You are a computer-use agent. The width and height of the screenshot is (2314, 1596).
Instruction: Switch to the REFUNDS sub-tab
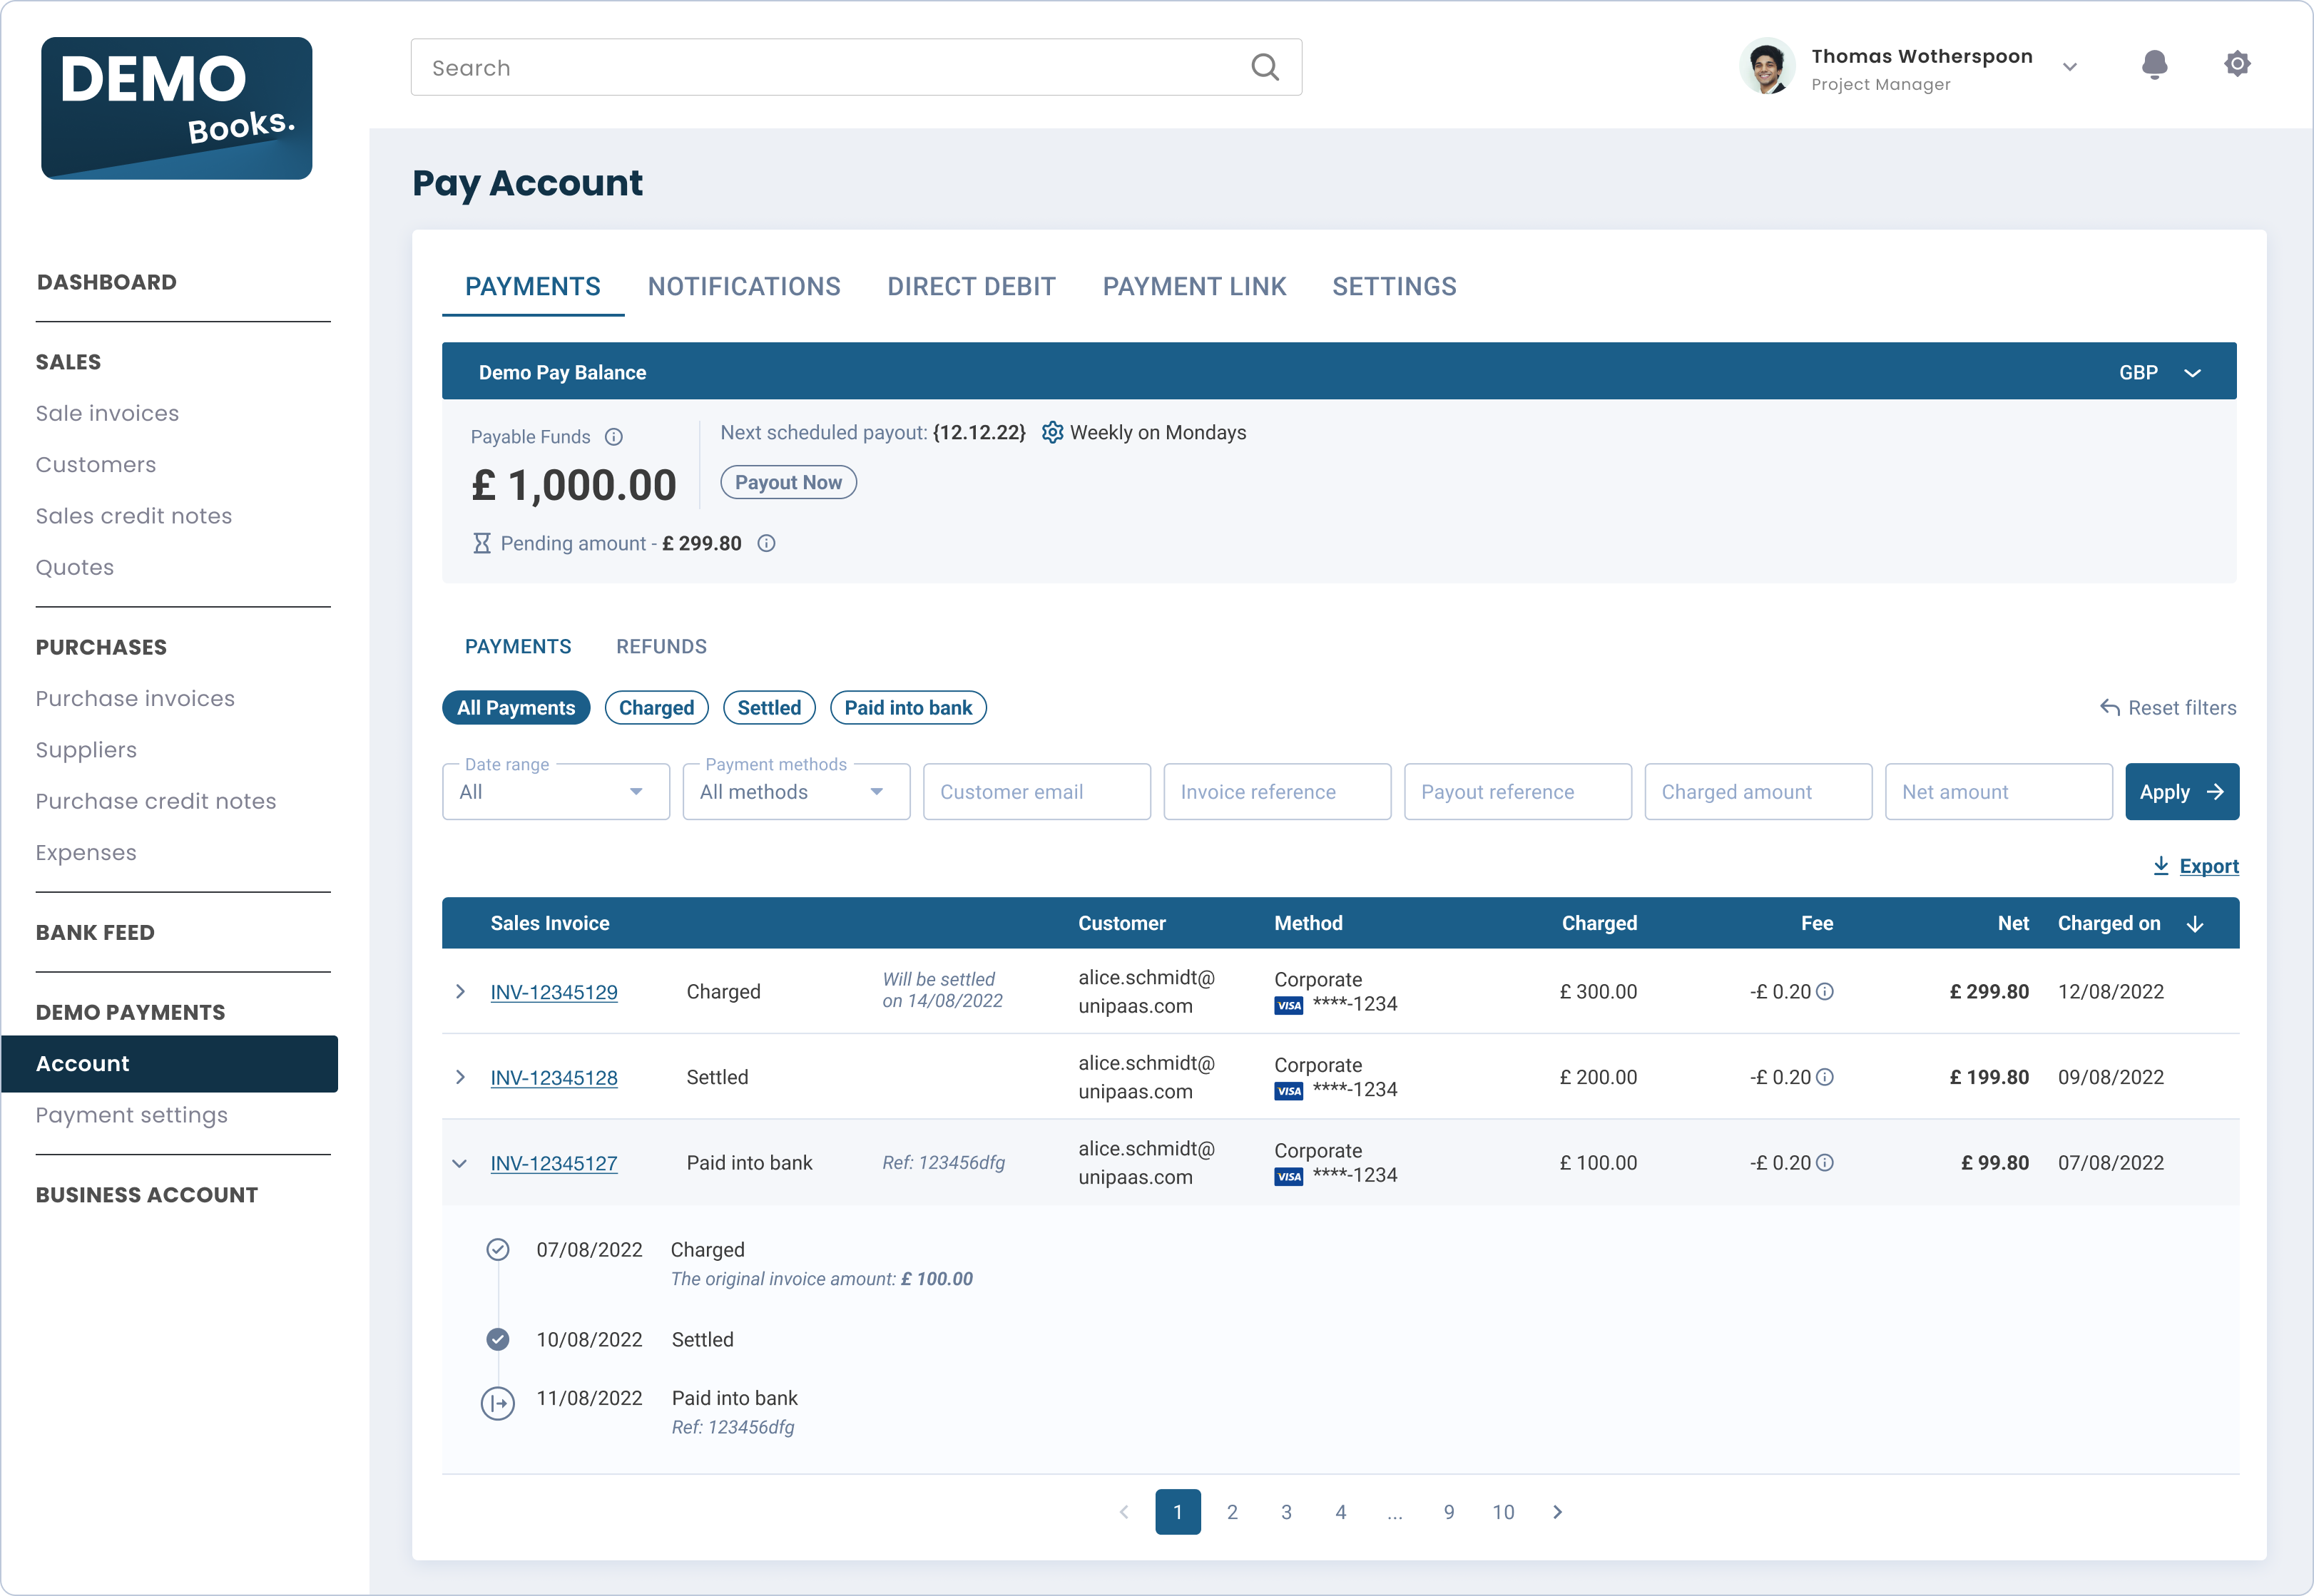tap(661, 647)
